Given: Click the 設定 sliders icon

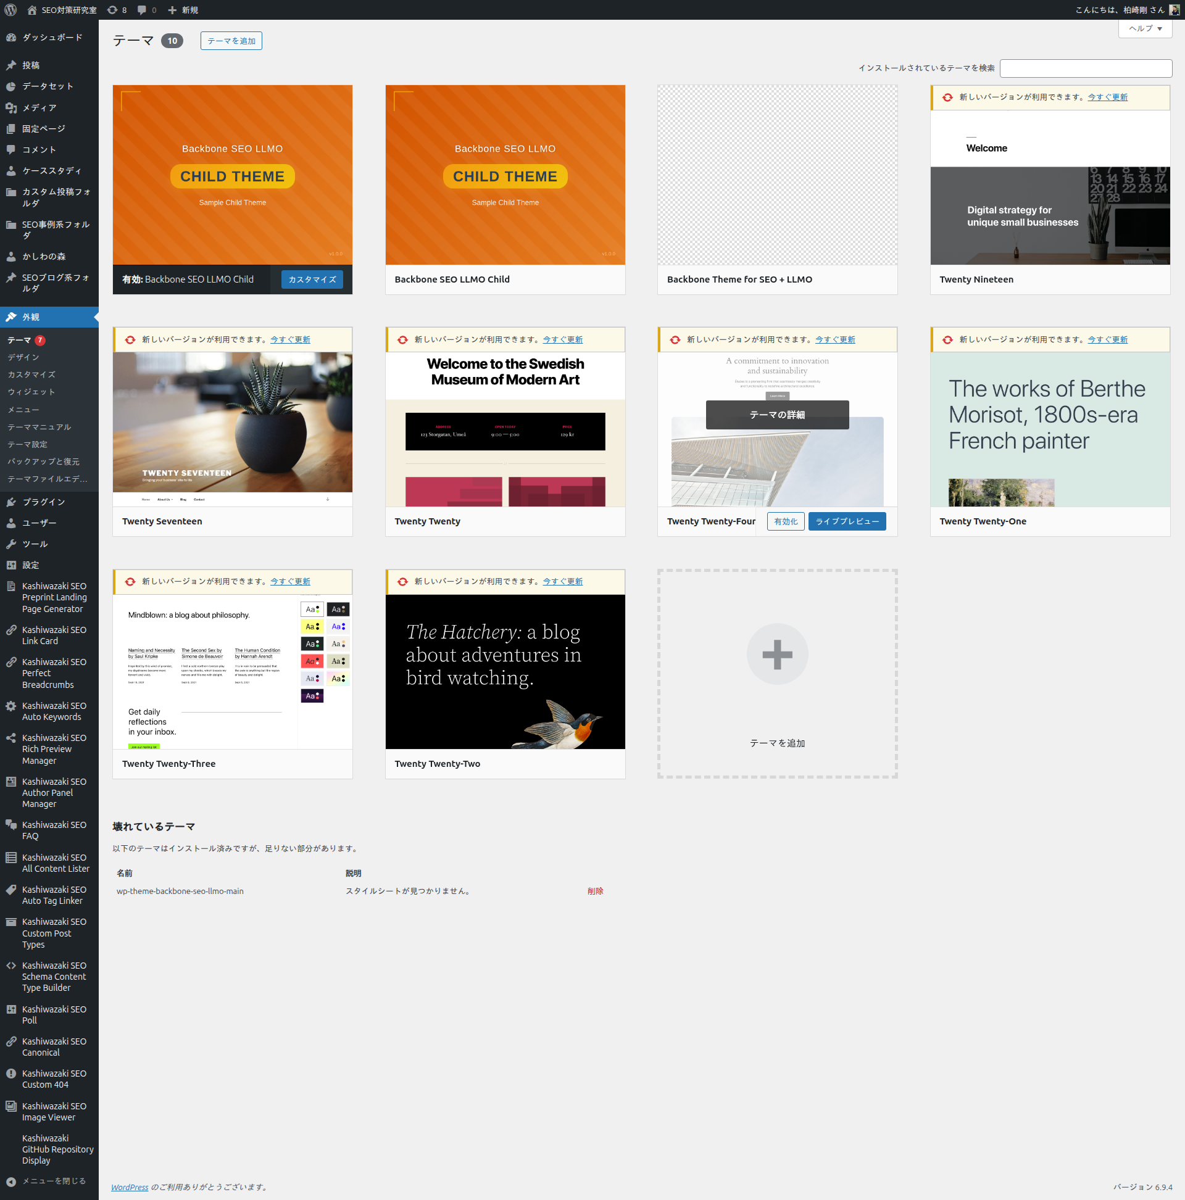Looking at the screenshot, I should 11,565.
